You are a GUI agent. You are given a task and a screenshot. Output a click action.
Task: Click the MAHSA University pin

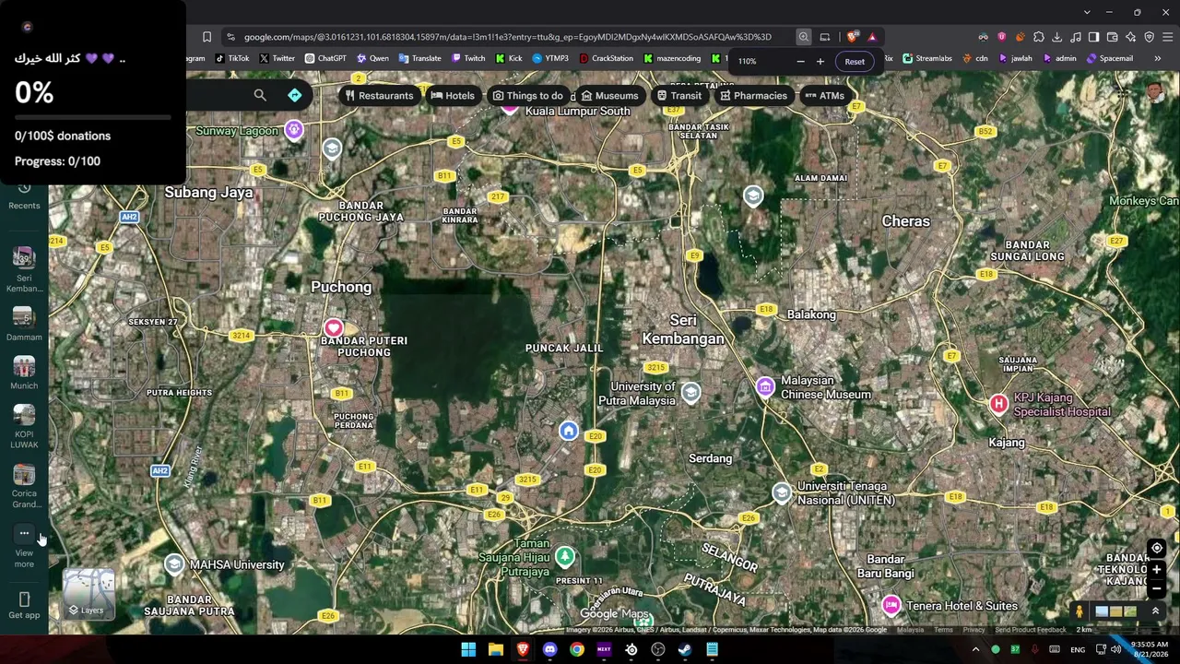click(x=174, y=564)
